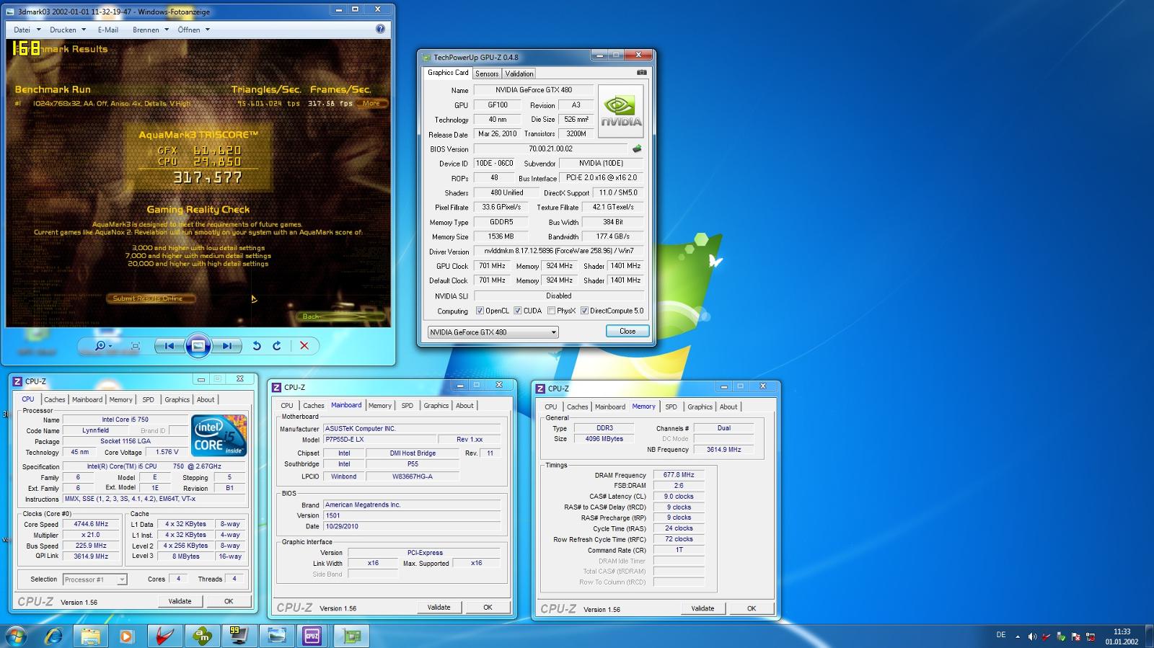Screen dimensions: 1154x648
Task: Click the DRAM Frequency value 677.8 MHz
Action: pyautogui.click(x=679, y=475)
